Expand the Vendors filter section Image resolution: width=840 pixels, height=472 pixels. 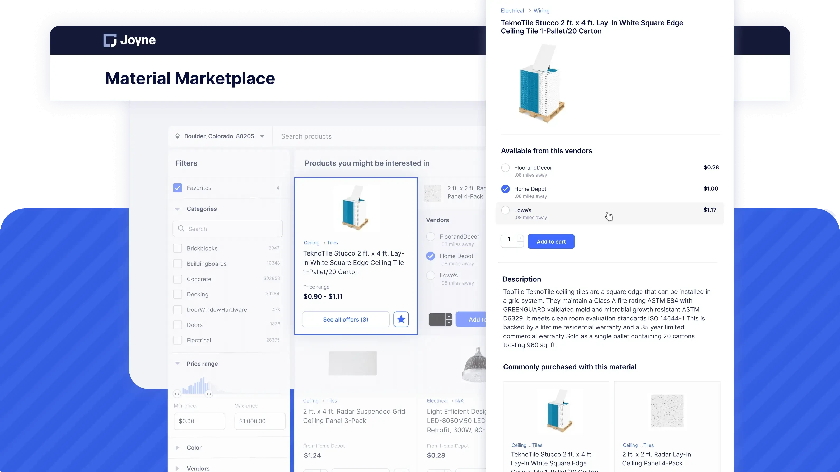pyautogui.click(x=178, y=468)
